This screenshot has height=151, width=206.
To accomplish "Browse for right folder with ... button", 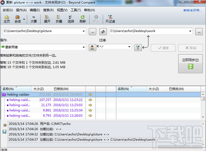I will pos(199,32).
